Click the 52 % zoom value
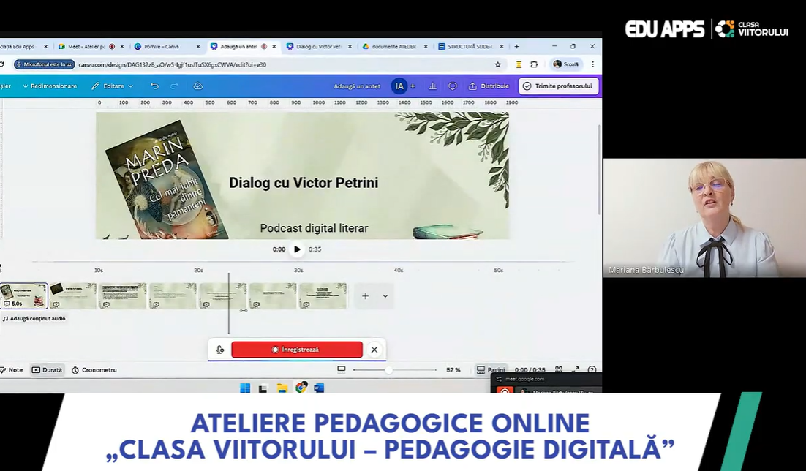 pos(453,369)
